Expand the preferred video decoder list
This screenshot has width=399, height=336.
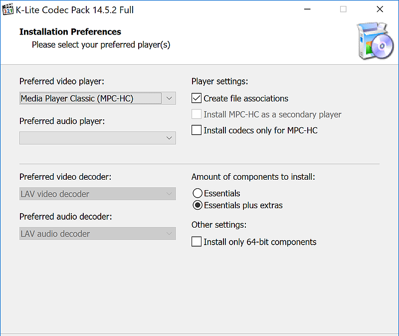169,194
